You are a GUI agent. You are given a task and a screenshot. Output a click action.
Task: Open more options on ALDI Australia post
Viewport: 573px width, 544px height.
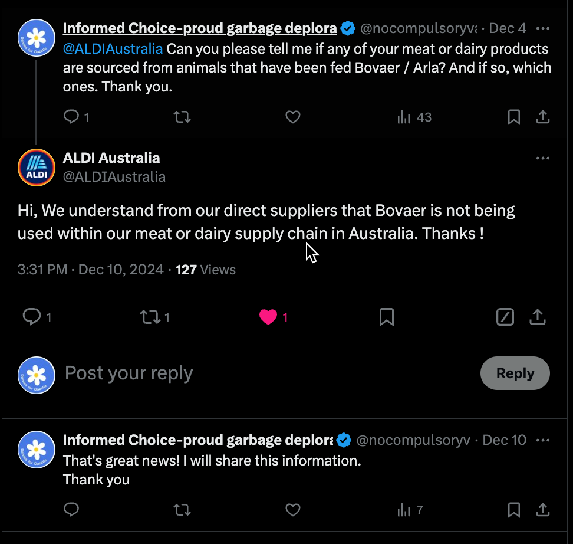pos(542,158)
